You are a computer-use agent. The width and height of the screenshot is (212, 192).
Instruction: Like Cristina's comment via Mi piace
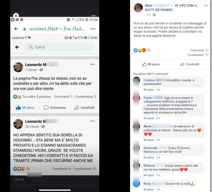click(x=148, y=90)
